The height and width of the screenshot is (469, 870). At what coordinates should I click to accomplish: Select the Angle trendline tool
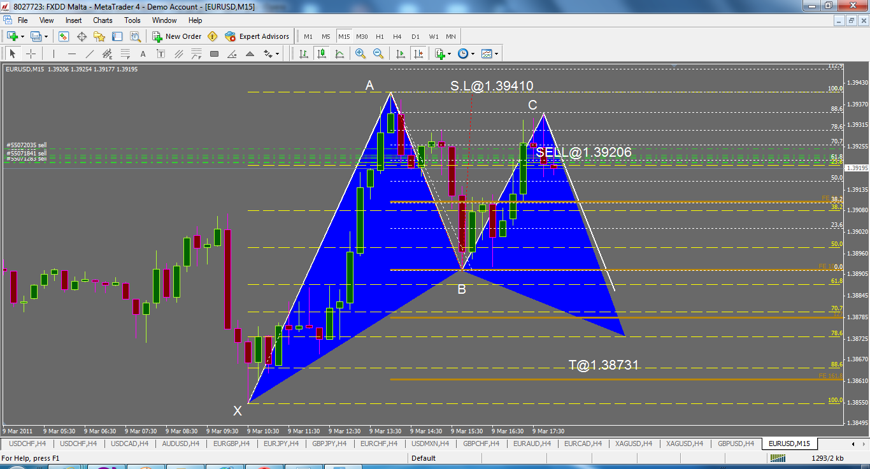(232, 54)
